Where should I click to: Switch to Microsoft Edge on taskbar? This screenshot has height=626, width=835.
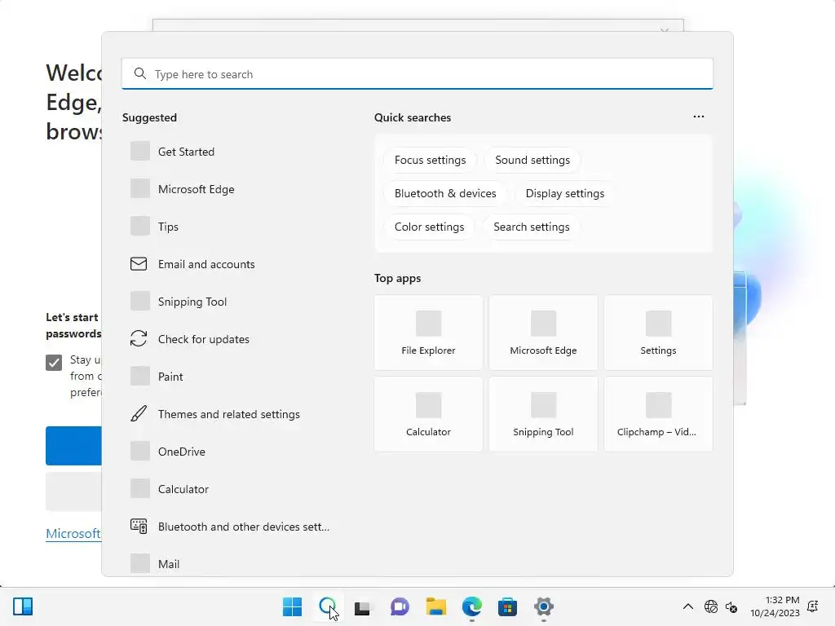tap(472, 606)
